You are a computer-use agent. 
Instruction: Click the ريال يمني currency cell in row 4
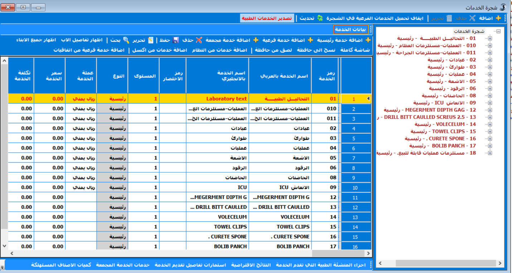click(81, 128)
